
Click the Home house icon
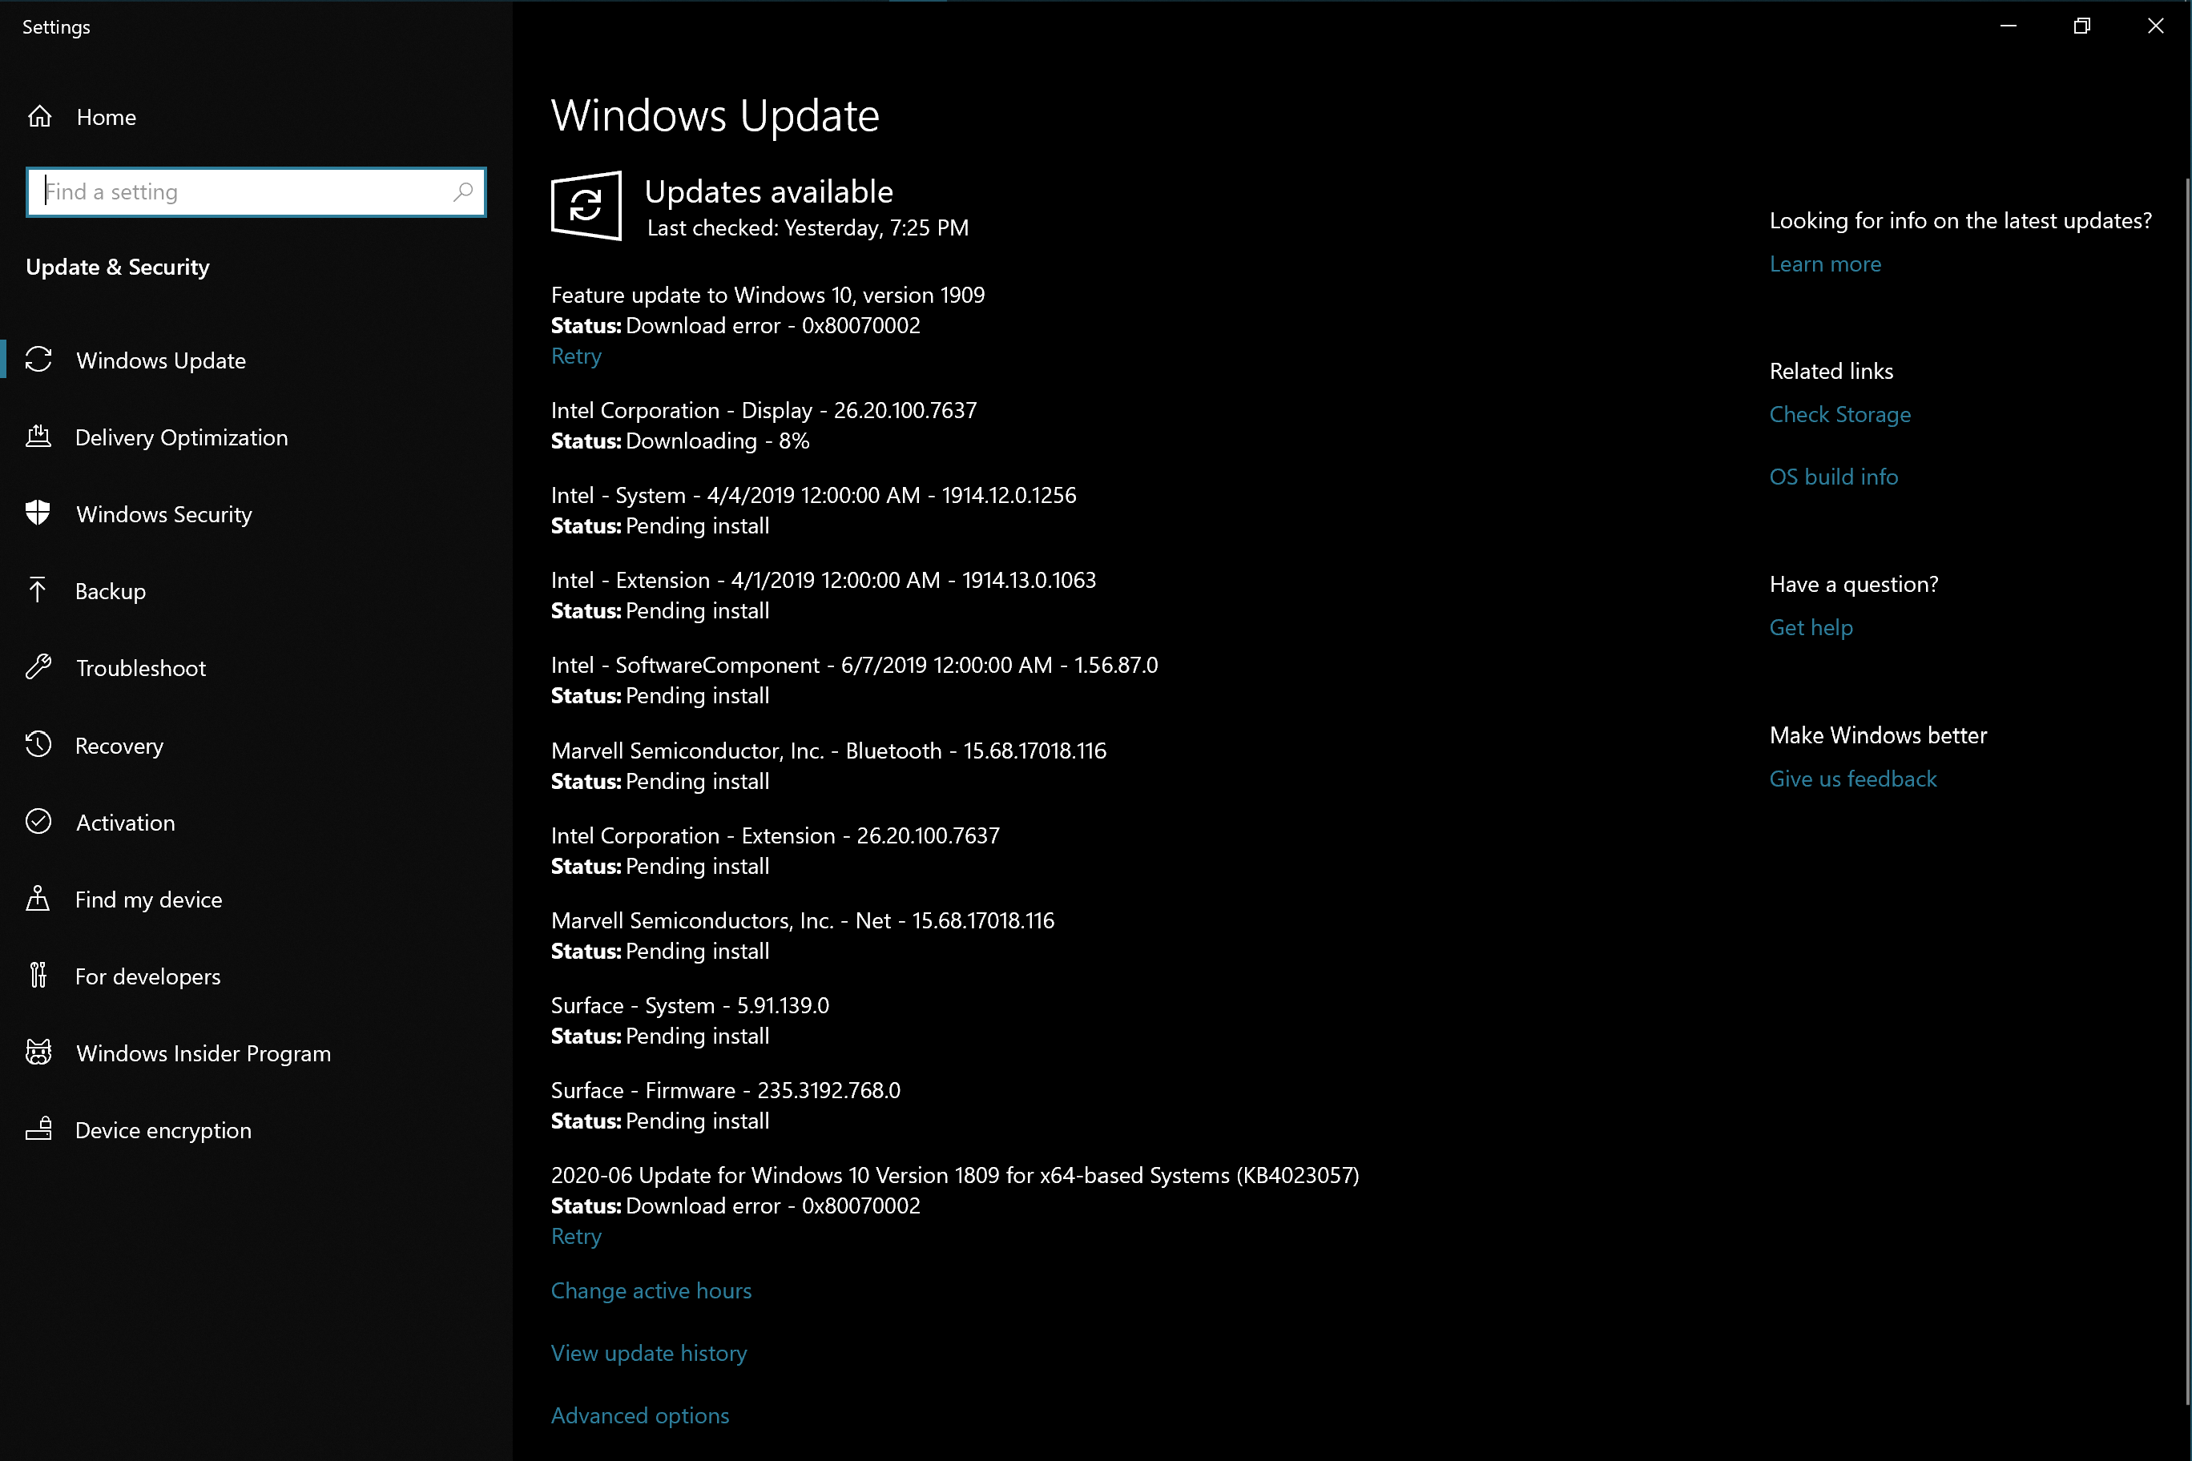click(39, 116)
